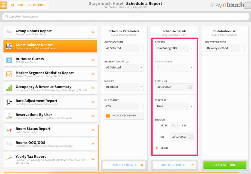The width and height of the screenshot is (251, 174).
Task: Click the activity pulse icon near logo
Action: [247, 5]
